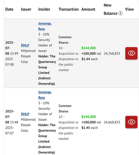Click Common Shares in the $144,000 row

click(x=65, y=40)
